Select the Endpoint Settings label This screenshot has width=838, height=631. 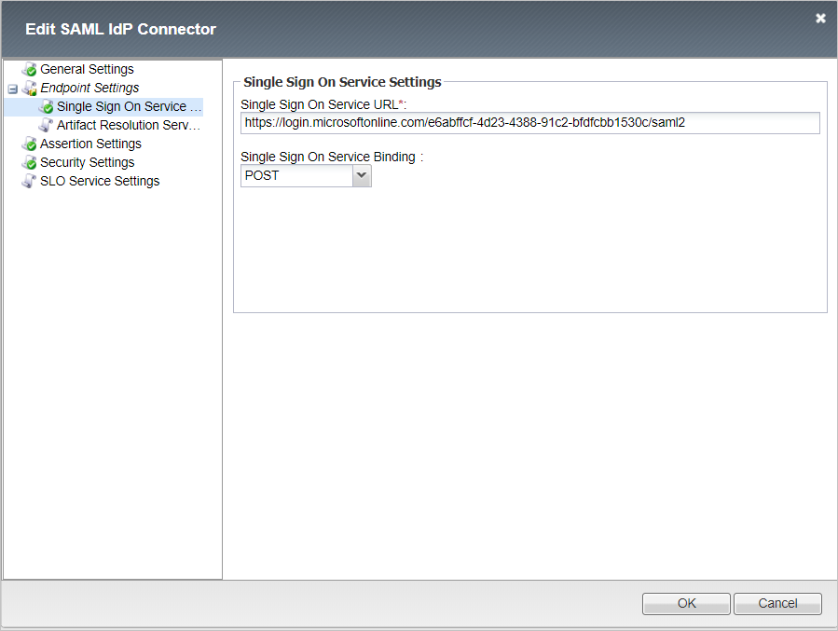pos(89,88)
